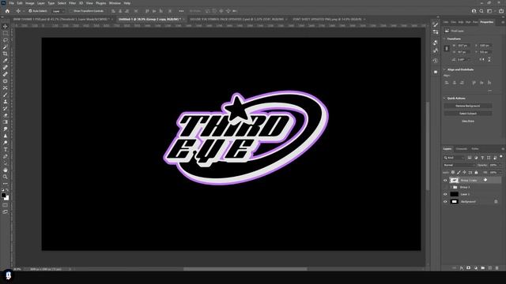Select the Eraser tool

[x=6, y=115]
